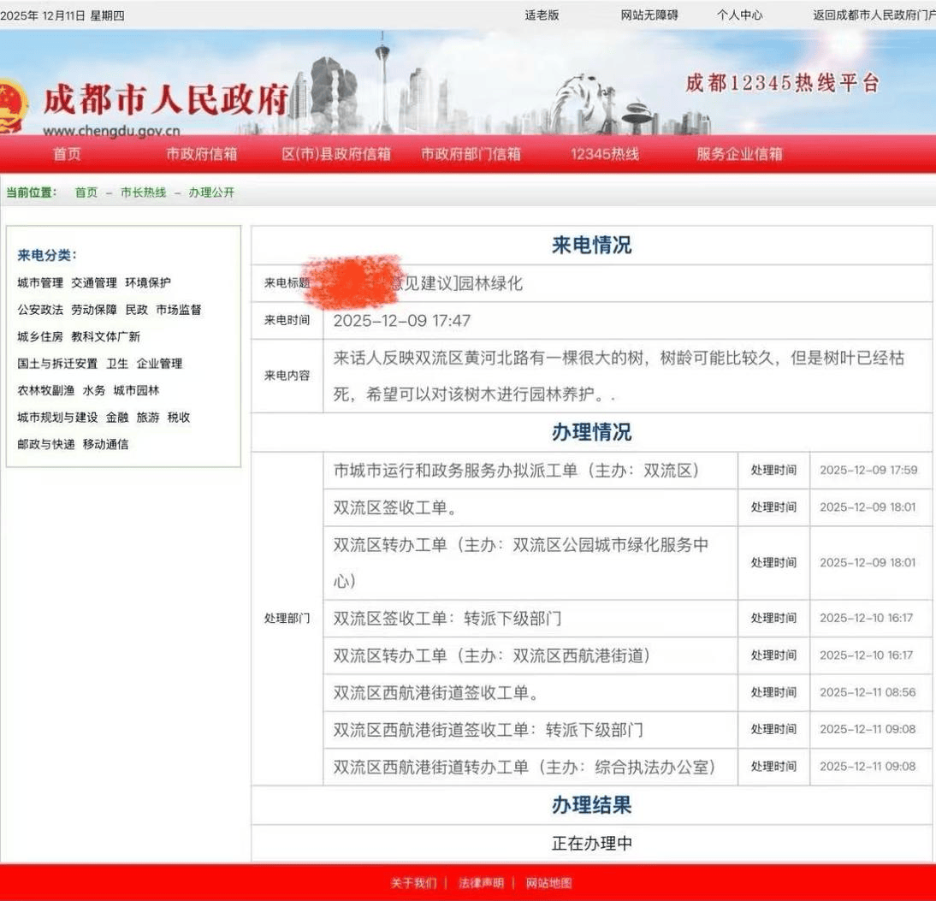Switch to 适老版 elderly-friendly version
Image resolution: width=936 pixels, height=901 pixels.
point(542,15)
